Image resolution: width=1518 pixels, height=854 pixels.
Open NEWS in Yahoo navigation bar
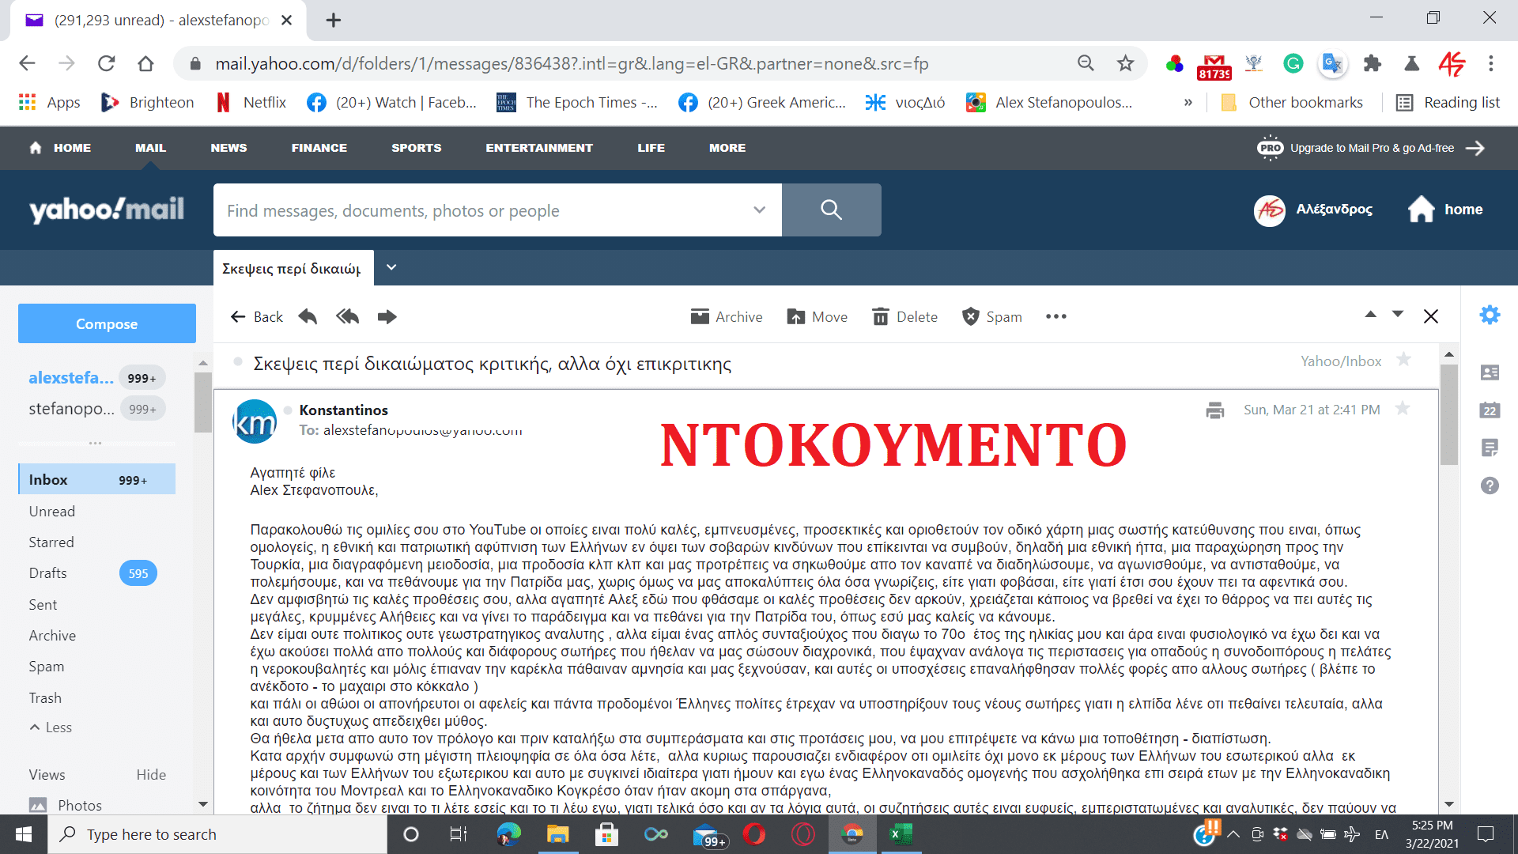(228, 148)
